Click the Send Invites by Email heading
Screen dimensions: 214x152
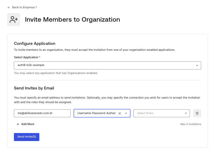(34, 88)
